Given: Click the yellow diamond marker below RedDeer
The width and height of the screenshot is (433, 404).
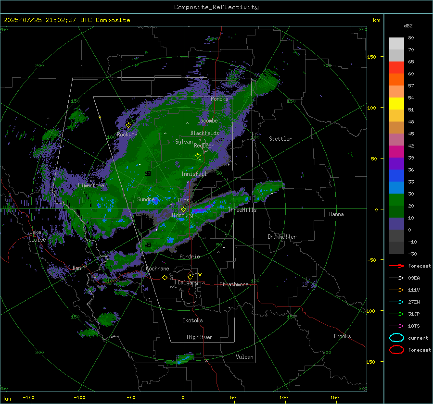Looking at the screenshot, I should 198,156.
